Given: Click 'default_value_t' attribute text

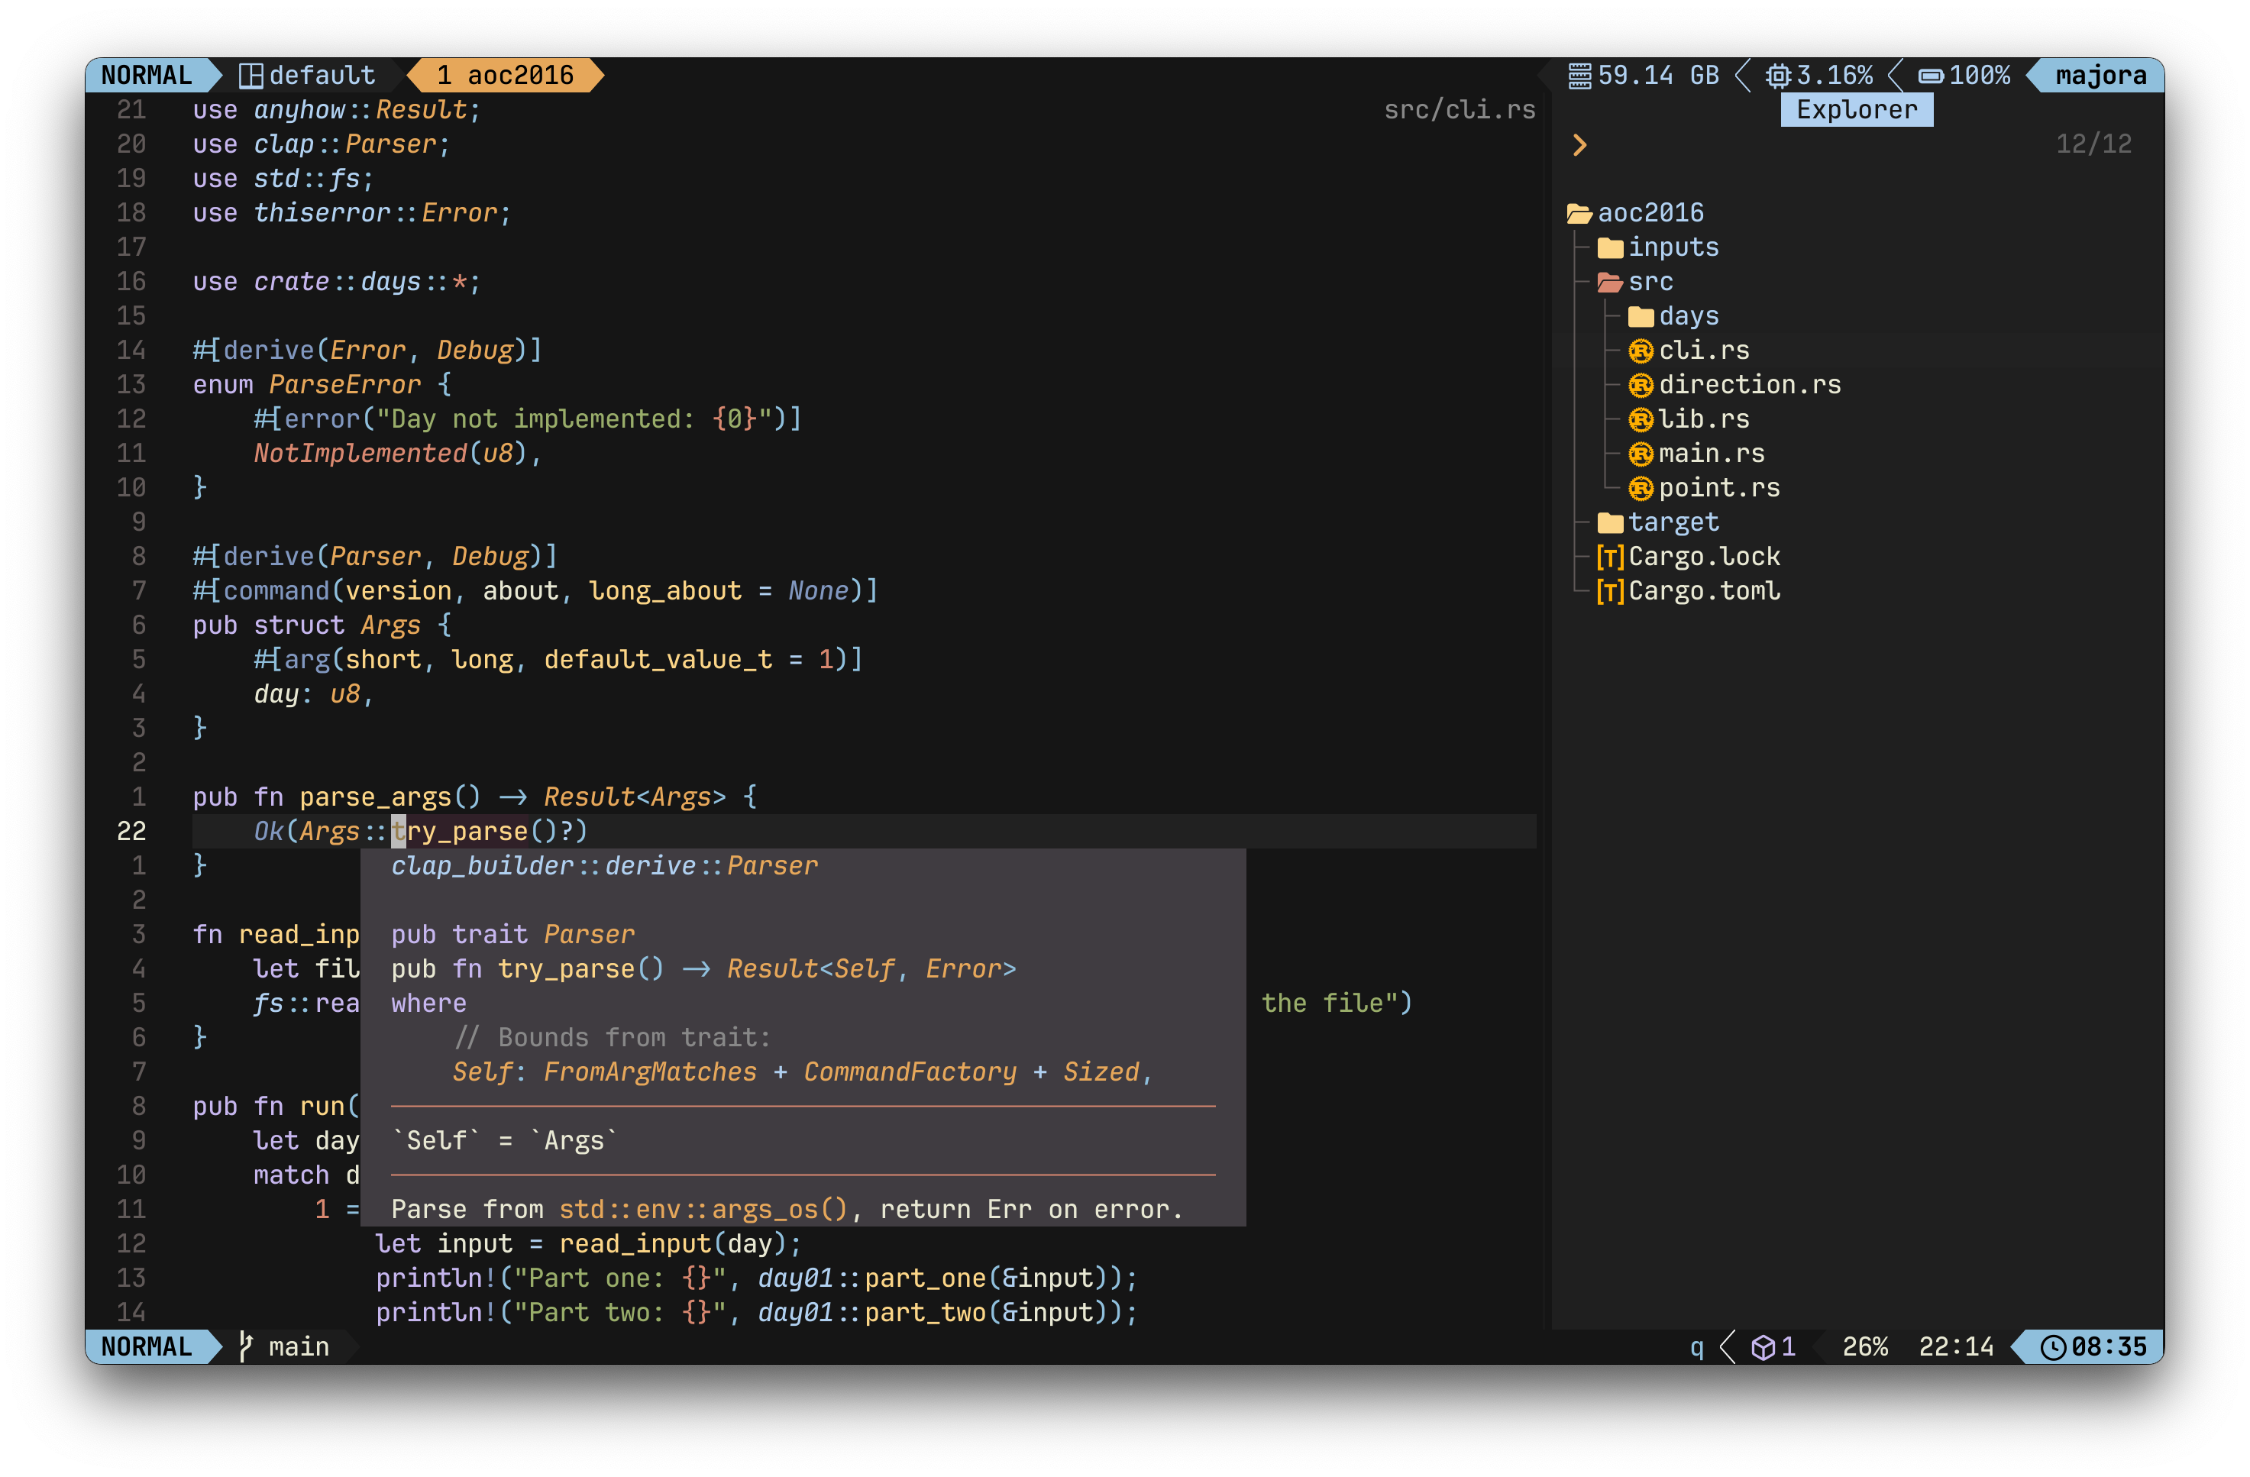Looking at the screenshot, I should point(658,660).
